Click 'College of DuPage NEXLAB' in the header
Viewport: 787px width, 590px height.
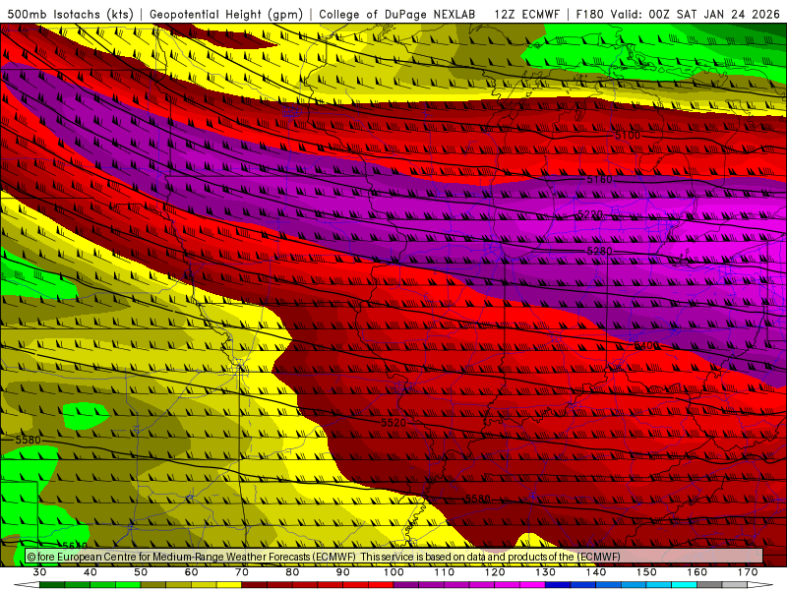(397, 15)
